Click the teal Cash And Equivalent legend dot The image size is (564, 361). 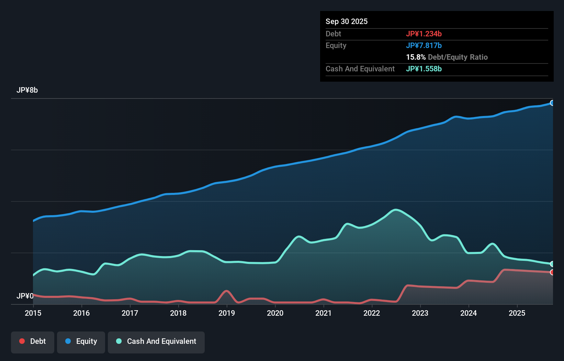[119, 341]
